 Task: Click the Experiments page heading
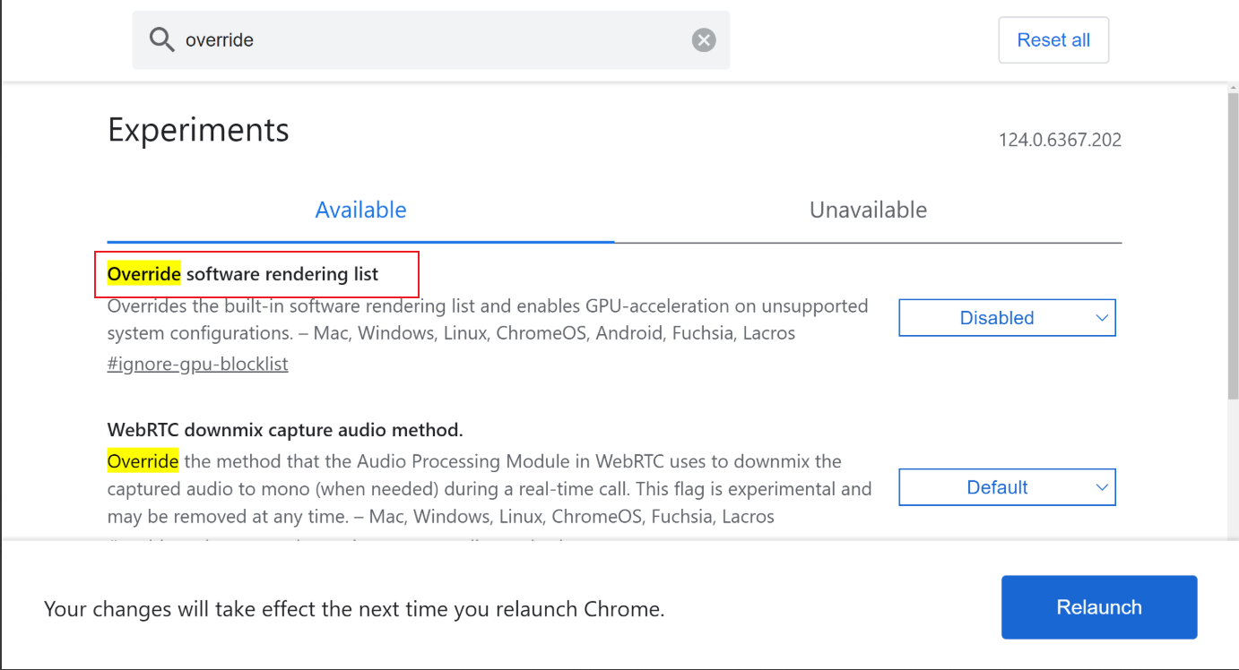tap(198, 130)
